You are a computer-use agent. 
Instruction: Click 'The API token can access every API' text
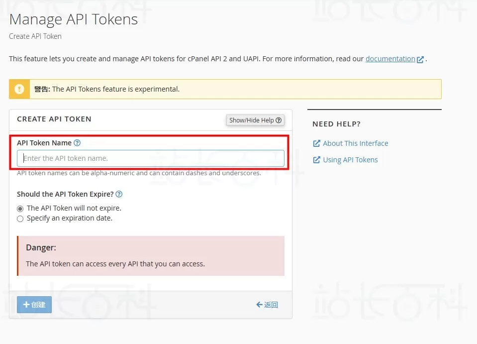(x=115, y=264)
